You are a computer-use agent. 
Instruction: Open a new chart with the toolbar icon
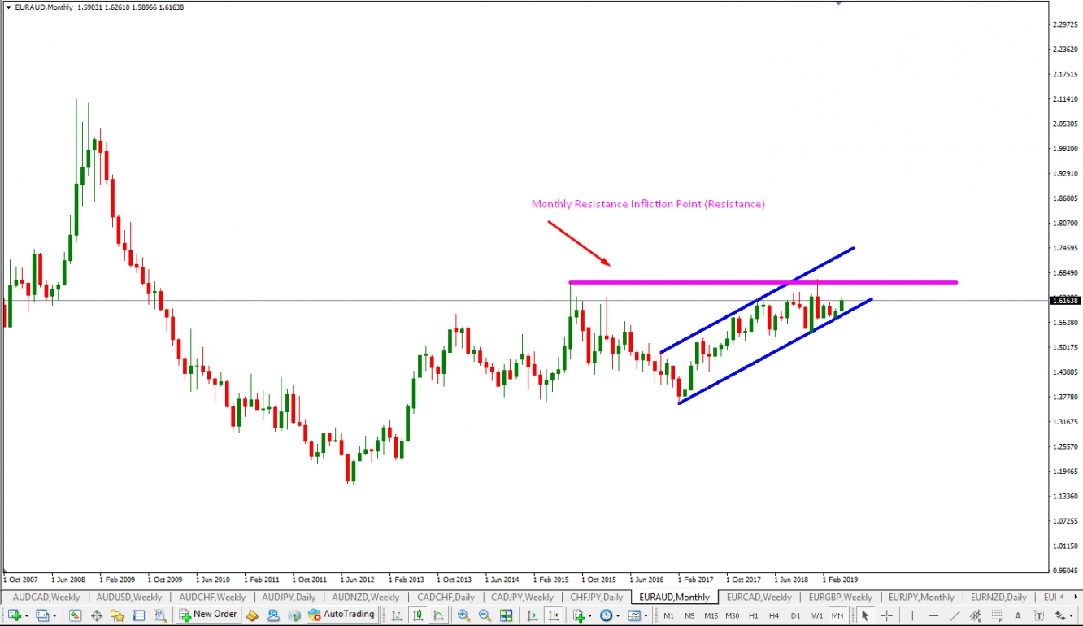click(15, 615)
